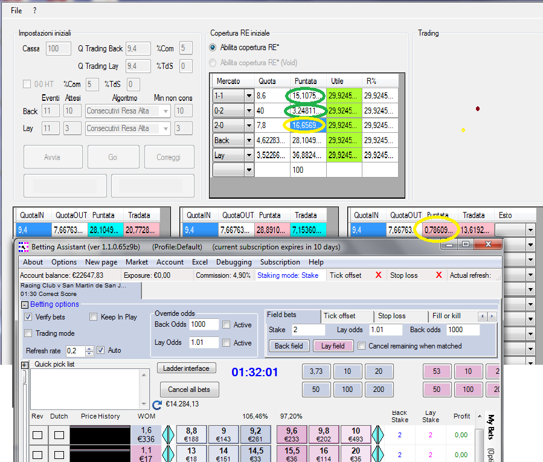
Task: Click the refresh arrow icon beside €14.284,13
Action: [157, 405]
